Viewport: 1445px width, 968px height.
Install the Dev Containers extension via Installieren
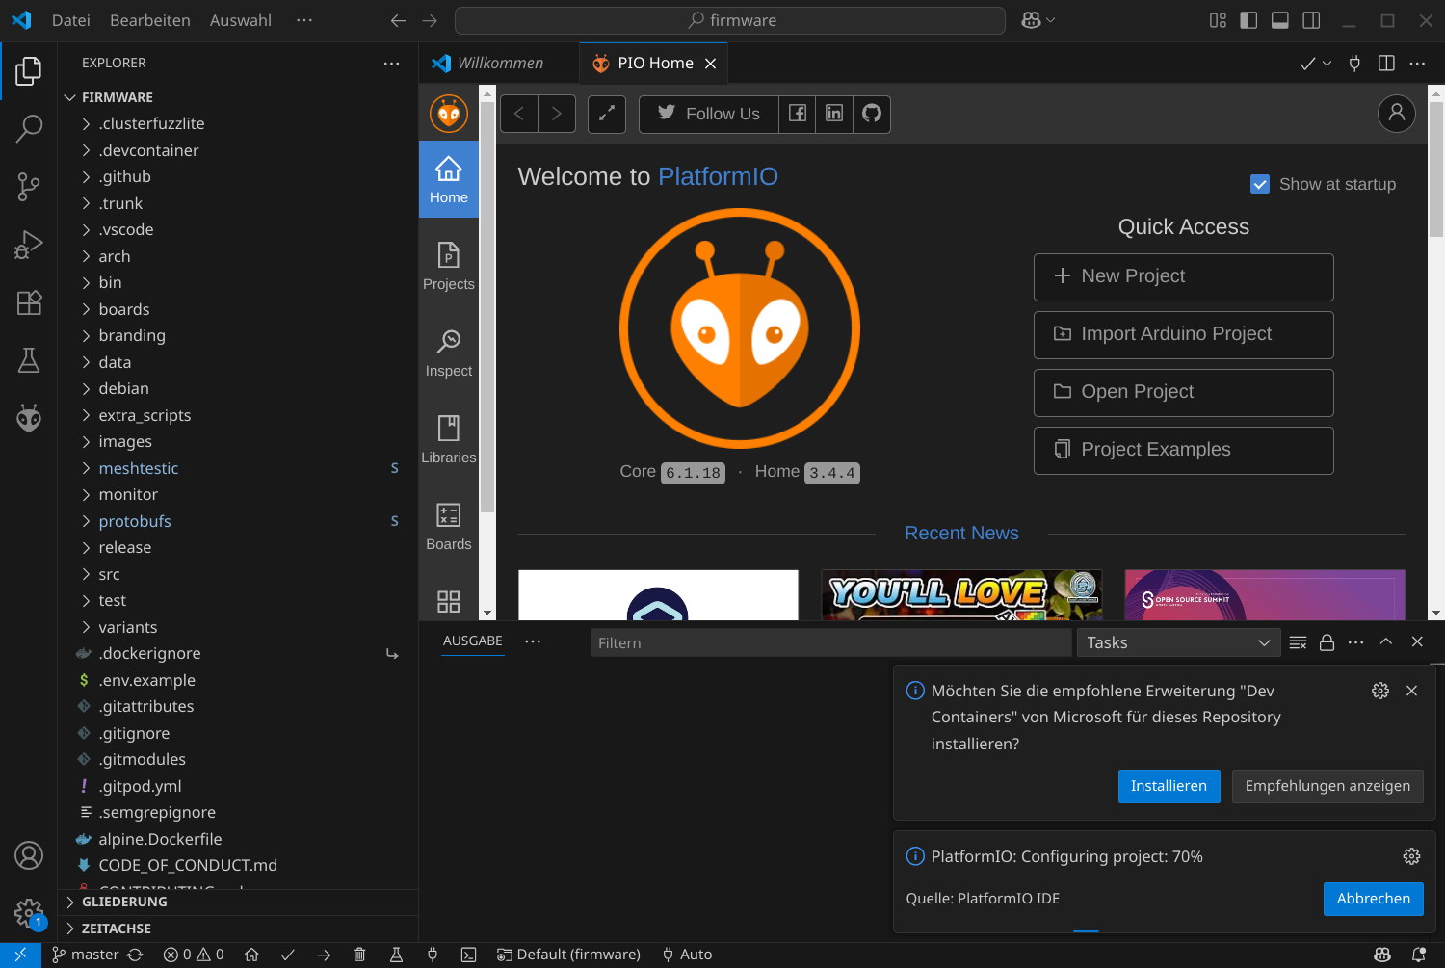(1169, 786)
